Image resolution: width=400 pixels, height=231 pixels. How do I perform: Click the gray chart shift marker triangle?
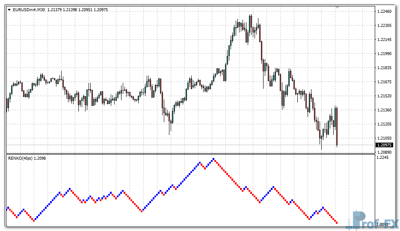pos(338,7)
